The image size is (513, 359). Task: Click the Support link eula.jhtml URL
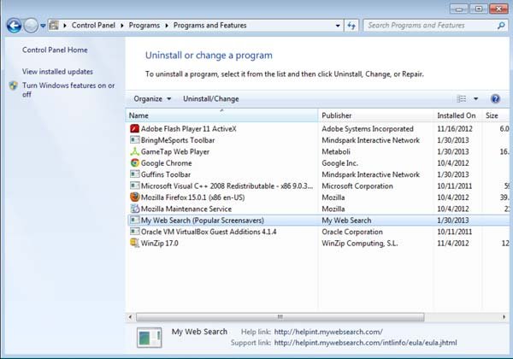365,343
